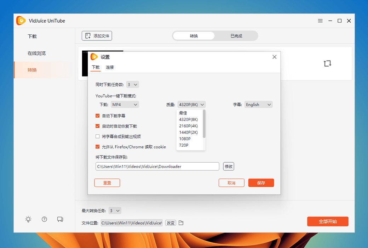
Task: Click the 文件位置 path field
Action: (x=132, y=223)
